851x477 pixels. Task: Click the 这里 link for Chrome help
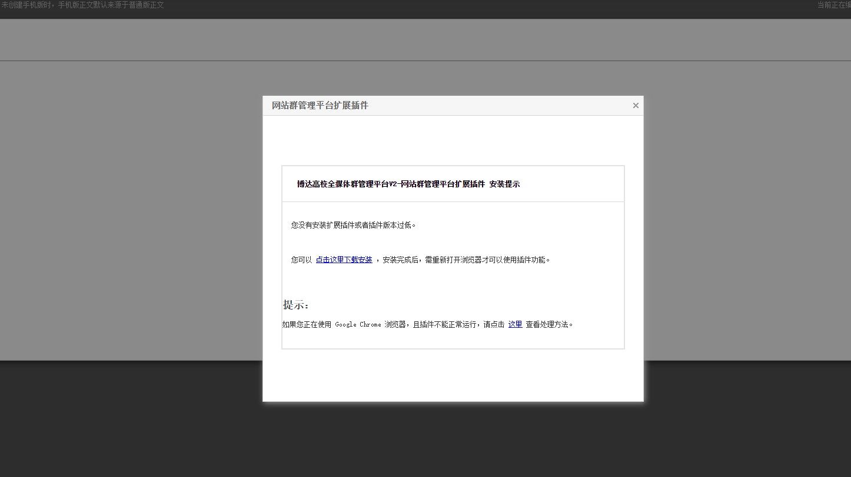coord(515,324)
